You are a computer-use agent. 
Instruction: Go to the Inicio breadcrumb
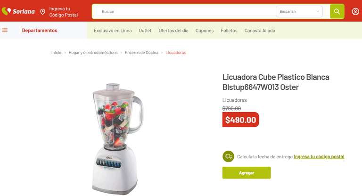pyautogui.click(x=57, y=53)
